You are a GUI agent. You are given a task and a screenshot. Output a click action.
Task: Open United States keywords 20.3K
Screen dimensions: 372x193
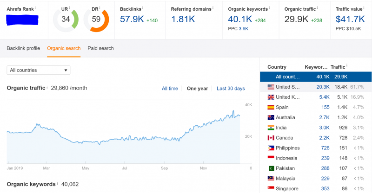(x=323, y=87)
